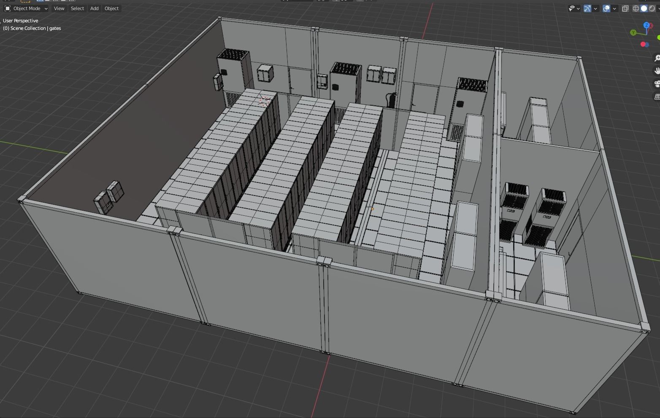Screen dimensions: 660x418
Task: Click the blue Z axis gizmo handle
Action: click(646, 26)
